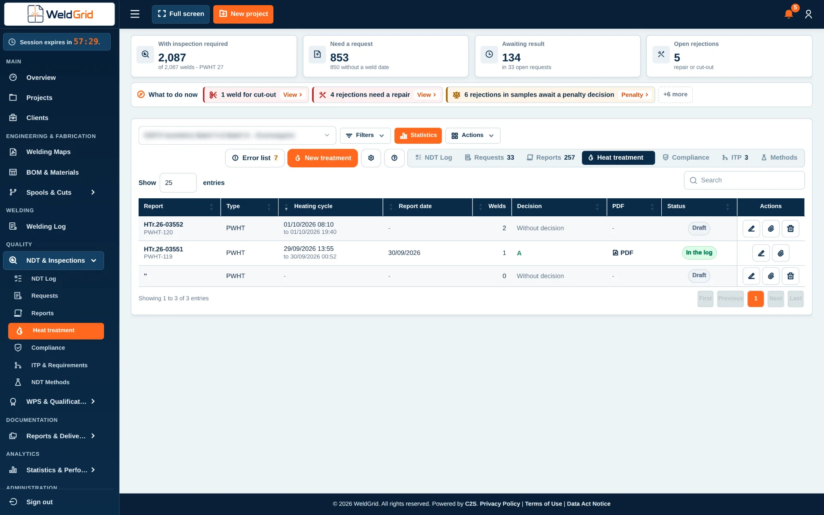The width and height of the screenshot is (824, 515).
Task: Click the Show entries count field
Action: click(178, 183)
